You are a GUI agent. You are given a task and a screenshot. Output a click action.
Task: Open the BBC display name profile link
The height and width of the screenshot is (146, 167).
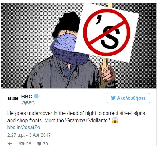26,96
